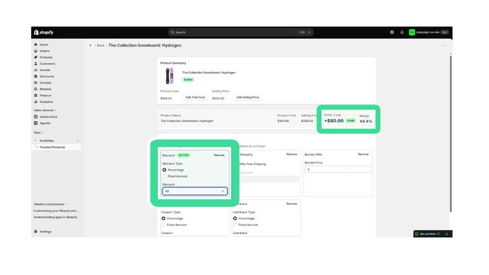Open the Growth icon
Viewport: 489px width, 275px height.
[35, 70]
